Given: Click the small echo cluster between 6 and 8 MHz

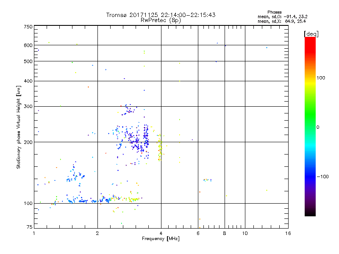Looking at the screenshot, I should pos(207,179).
